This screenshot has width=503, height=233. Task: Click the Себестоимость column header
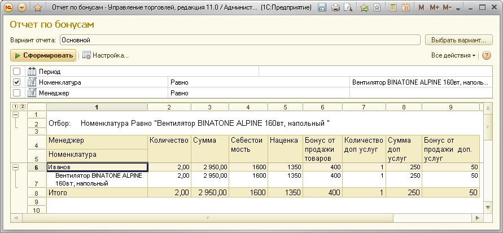pyautogui.click(x=248, y=149)
